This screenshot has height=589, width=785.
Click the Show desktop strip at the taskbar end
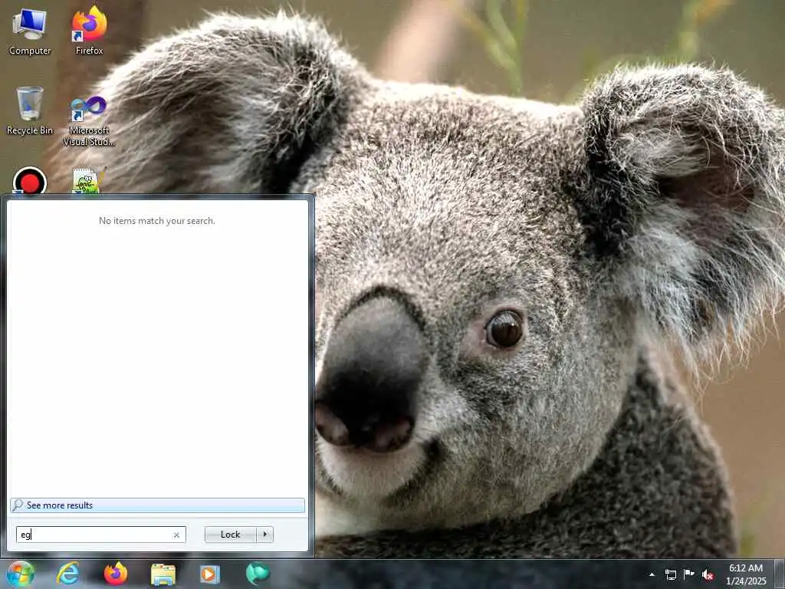click(779, 574)
